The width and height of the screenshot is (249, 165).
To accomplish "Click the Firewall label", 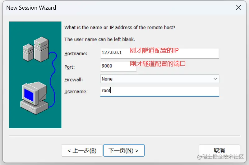I will 74,80.
